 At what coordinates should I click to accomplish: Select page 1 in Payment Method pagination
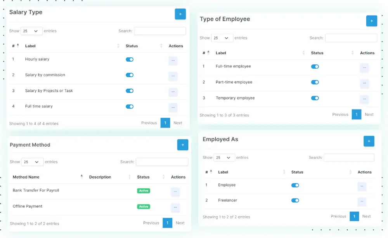(167, 223)
